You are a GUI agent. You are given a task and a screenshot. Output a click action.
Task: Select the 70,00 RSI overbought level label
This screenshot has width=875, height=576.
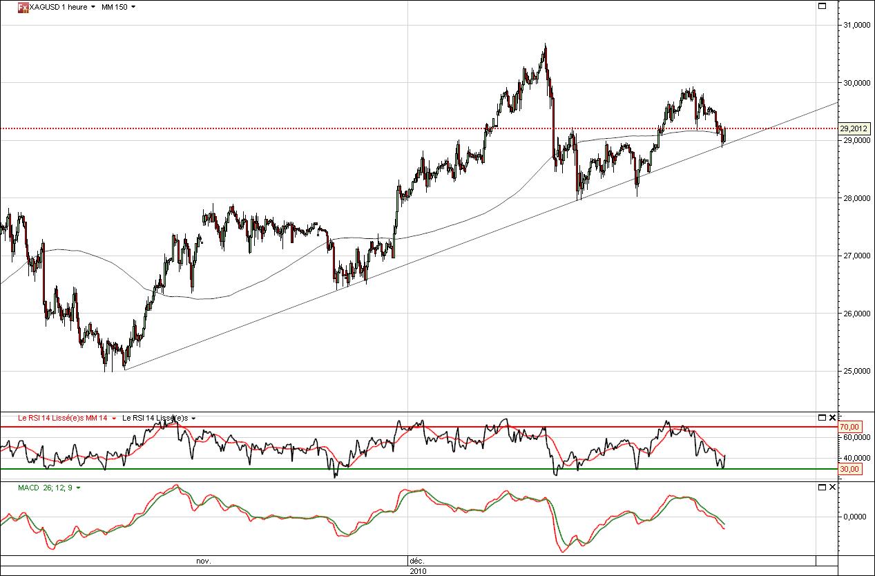[849, 428]
